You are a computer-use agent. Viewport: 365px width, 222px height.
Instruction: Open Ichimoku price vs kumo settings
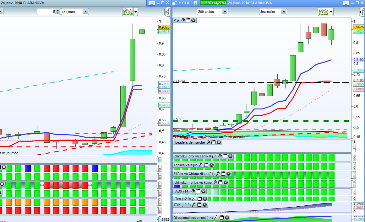[215, 182]
